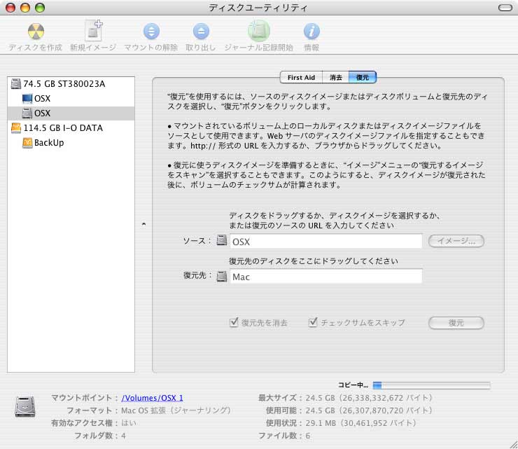
Task: Click the マウントの解除 unmount icon
Action: pyautogui.click(x=151, y=32)
